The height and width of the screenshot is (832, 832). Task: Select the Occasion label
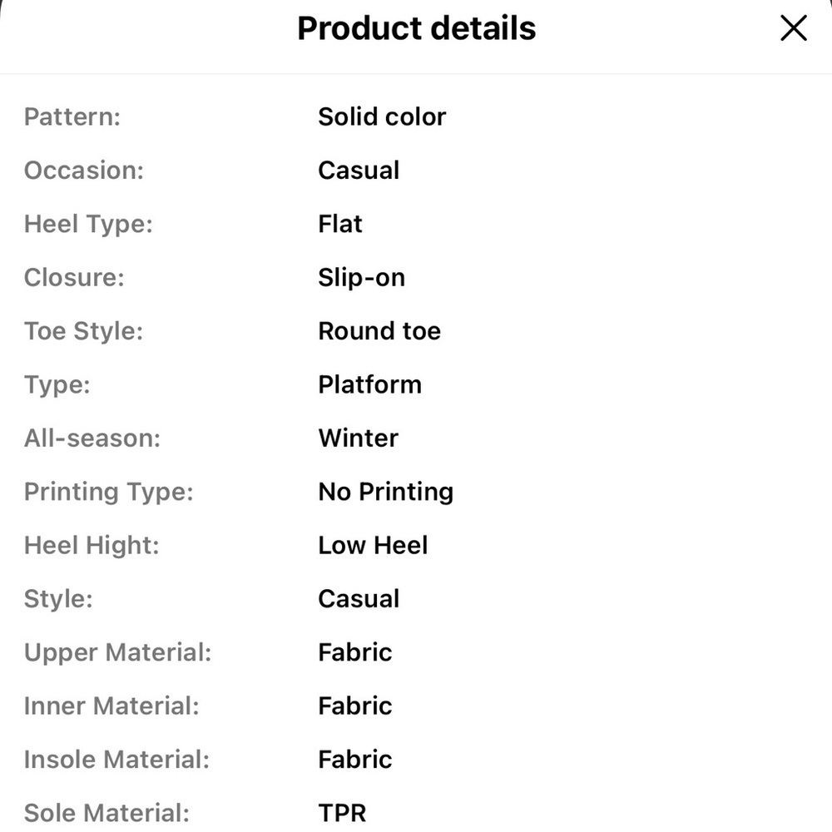coord(84,171)
